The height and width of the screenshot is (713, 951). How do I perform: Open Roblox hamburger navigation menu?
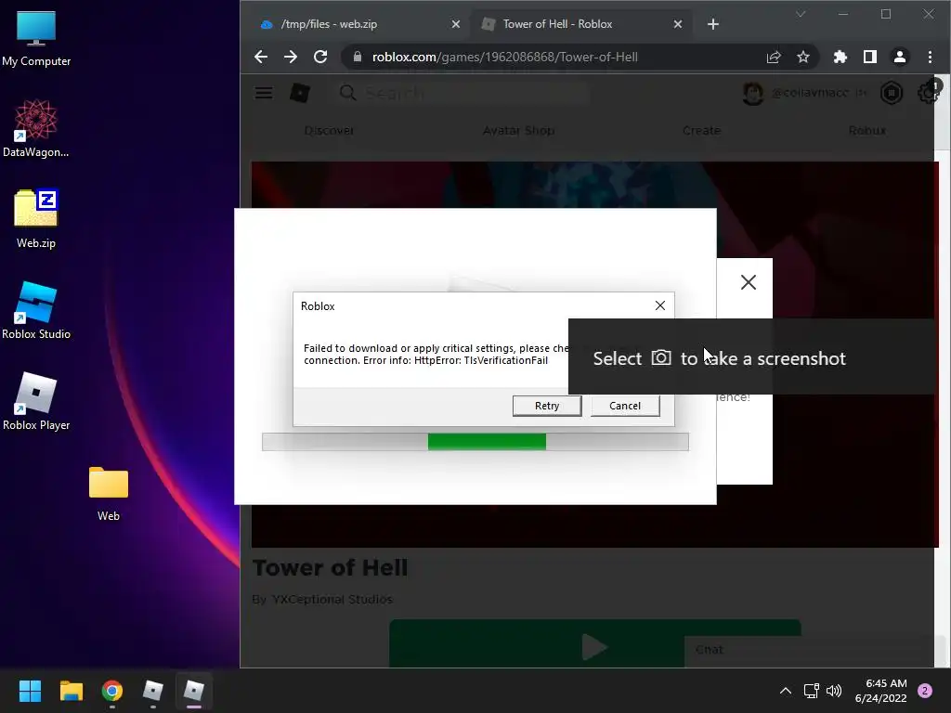(x=263, y=93)
